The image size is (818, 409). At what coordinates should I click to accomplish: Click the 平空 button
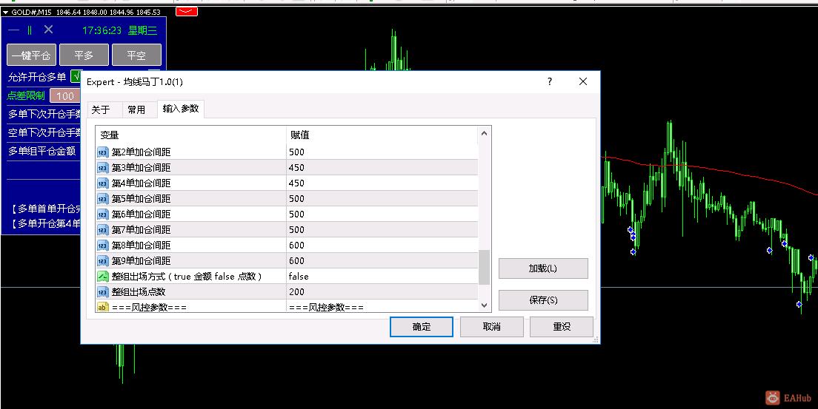click(136, 55)
